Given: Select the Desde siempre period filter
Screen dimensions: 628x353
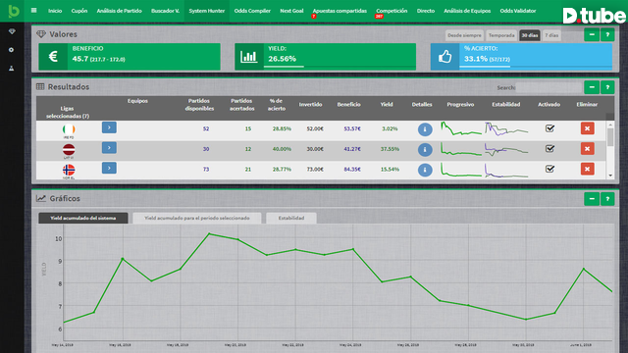Looking at the screenshot, I should click(x=464, y=35).
